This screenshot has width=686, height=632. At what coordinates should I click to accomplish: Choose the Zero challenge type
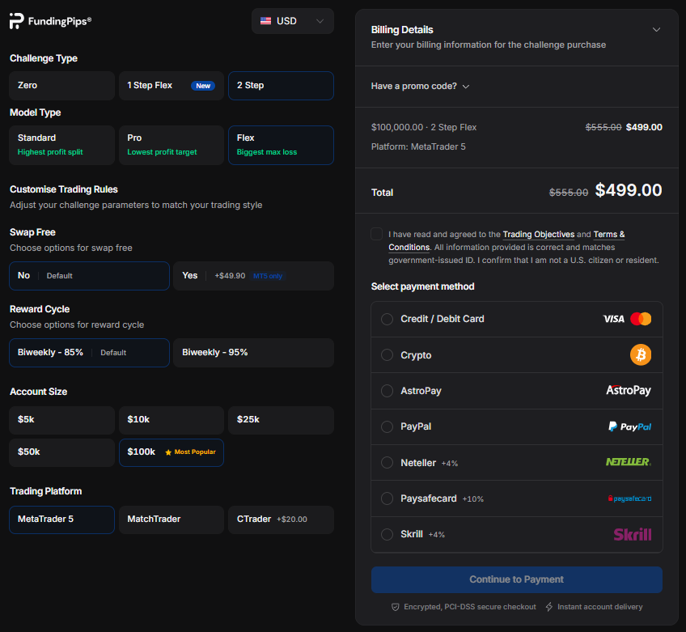pyautogui.click(x=61, y=86)
